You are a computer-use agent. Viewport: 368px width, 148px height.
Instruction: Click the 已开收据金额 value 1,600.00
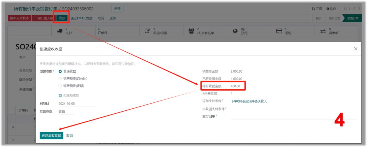pos(237,79)
